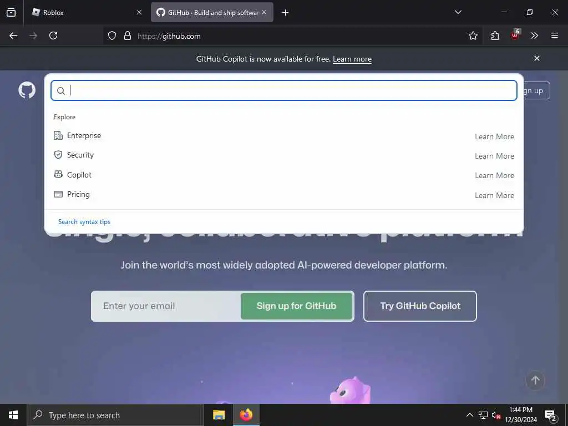Open the Windows Start menu

(13, 415)
